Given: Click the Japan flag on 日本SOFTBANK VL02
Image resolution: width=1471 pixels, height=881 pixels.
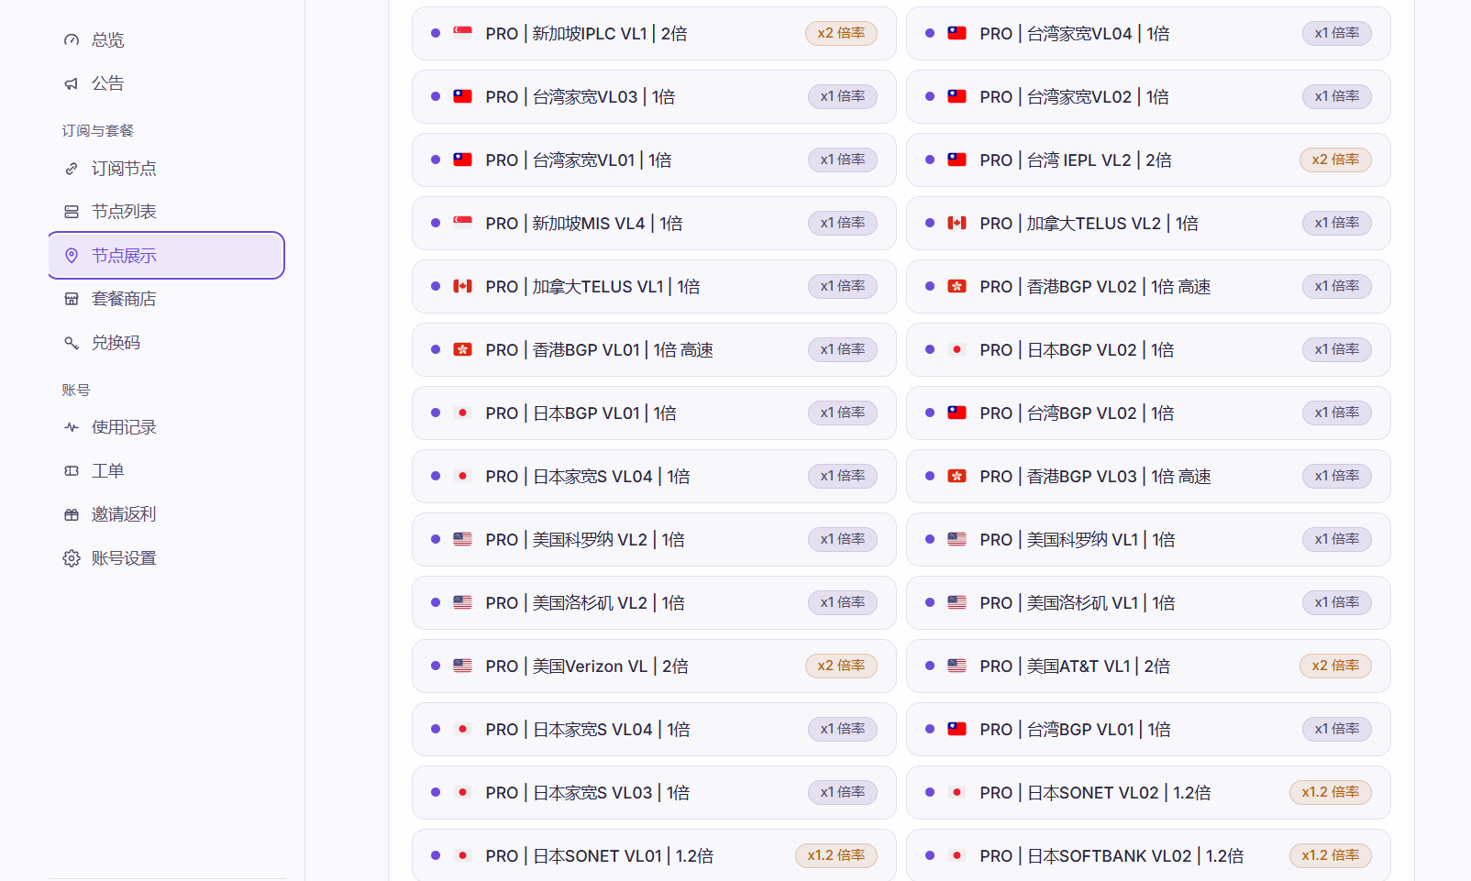Looking at the screenshot, I should coord(957,855).
